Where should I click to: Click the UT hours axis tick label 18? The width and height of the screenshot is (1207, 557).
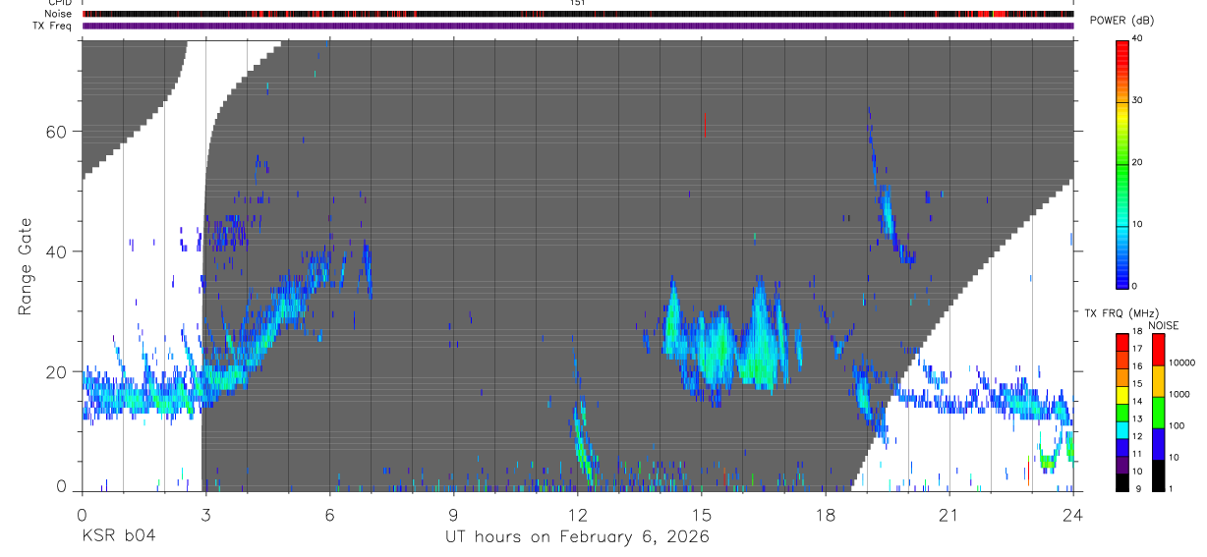point(826,514)
